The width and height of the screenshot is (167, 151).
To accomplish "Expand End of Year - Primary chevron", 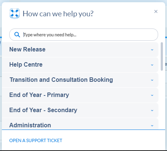I will coord(152,95).
